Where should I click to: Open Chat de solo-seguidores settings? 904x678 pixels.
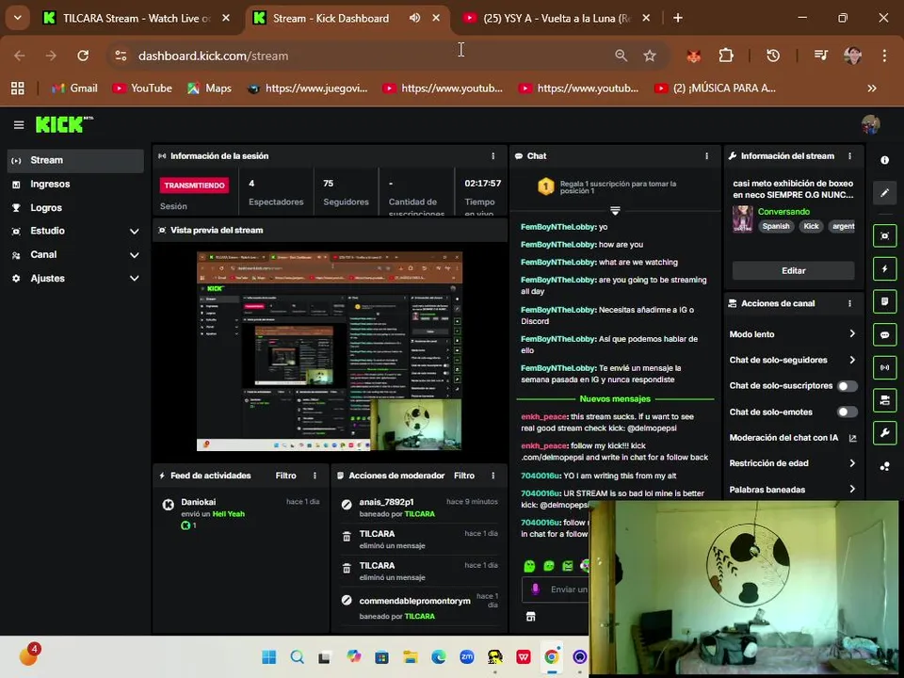(x=793, y=360)
